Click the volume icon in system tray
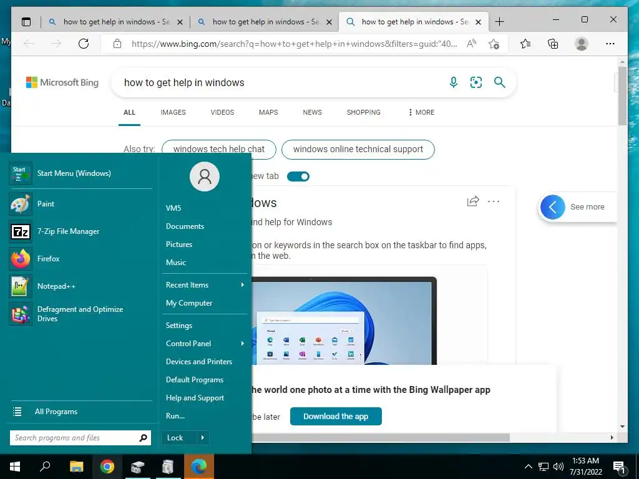Viewport: 639px width, 479px height. tap(558, 467)
